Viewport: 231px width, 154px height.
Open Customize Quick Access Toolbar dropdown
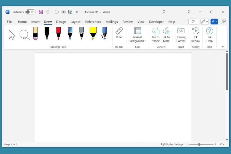pos(77,12)
